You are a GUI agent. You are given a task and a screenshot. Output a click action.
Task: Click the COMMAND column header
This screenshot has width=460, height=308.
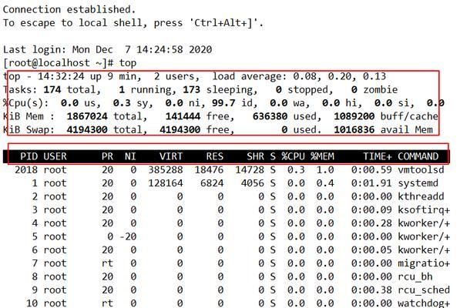(x=418, y=156)
